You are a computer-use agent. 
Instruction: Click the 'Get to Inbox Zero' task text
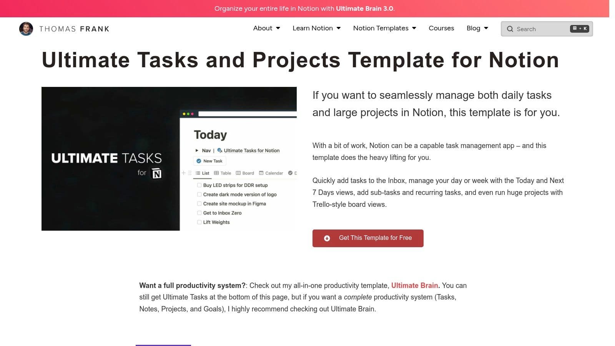(223, 213)
